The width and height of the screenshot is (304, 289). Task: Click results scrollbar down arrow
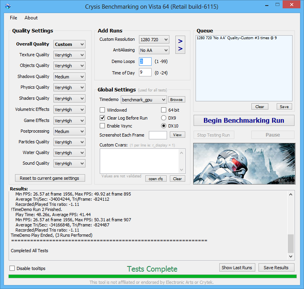pos(291,256)
